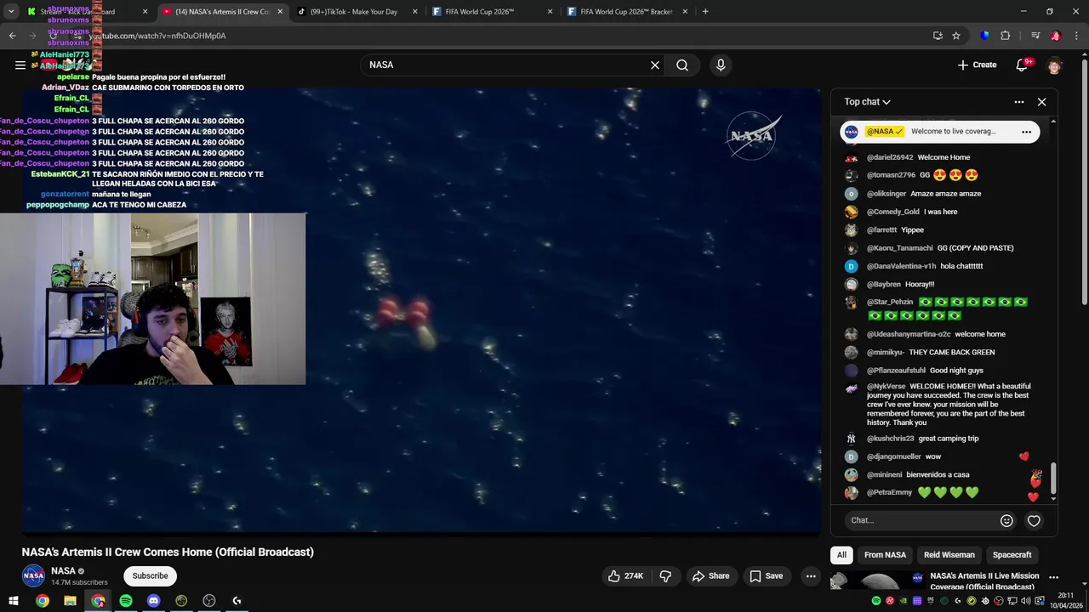Click the 14.7M subscribers text
The image size is (1089, 612).
point(79,583)
